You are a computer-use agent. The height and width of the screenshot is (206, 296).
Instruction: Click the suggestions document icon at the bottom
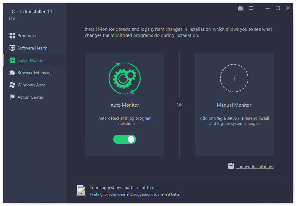point(81,190)
